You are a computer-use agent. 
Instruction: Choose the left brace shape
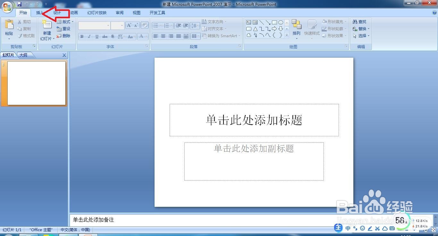tap(274, 35)
